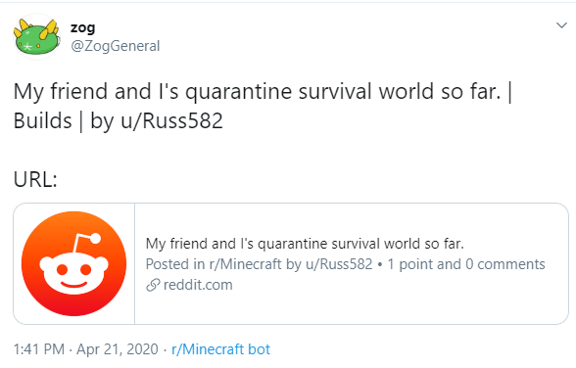Click the Snoo's white face in logo
576x368 pixels.
tap(73, 272)
